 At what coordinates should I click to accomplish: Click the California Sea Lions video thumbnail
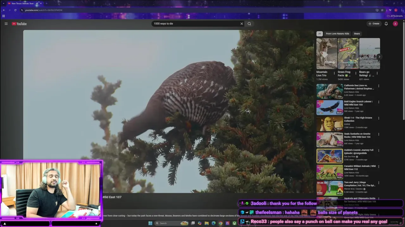(330, 91)
